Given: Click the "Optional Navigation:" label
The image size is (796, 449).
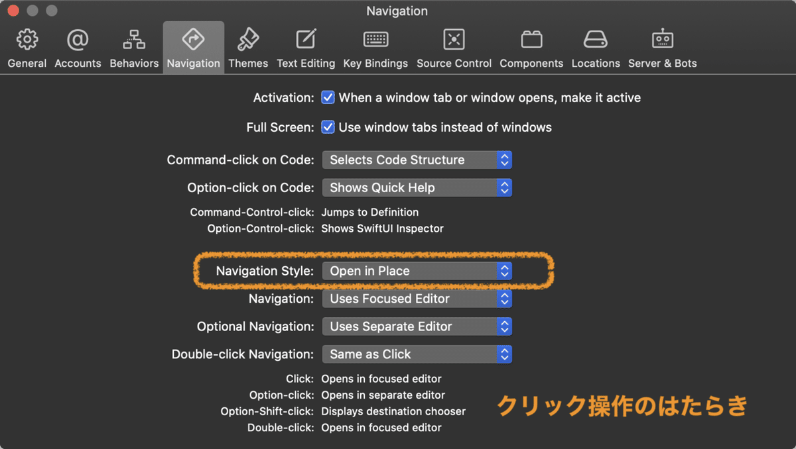Looking at the screenshot, I should point(255,326).
